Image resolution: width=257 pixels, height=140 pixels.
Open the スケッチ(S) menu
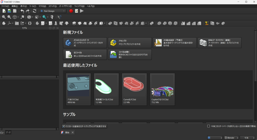(x=53, y=6)
